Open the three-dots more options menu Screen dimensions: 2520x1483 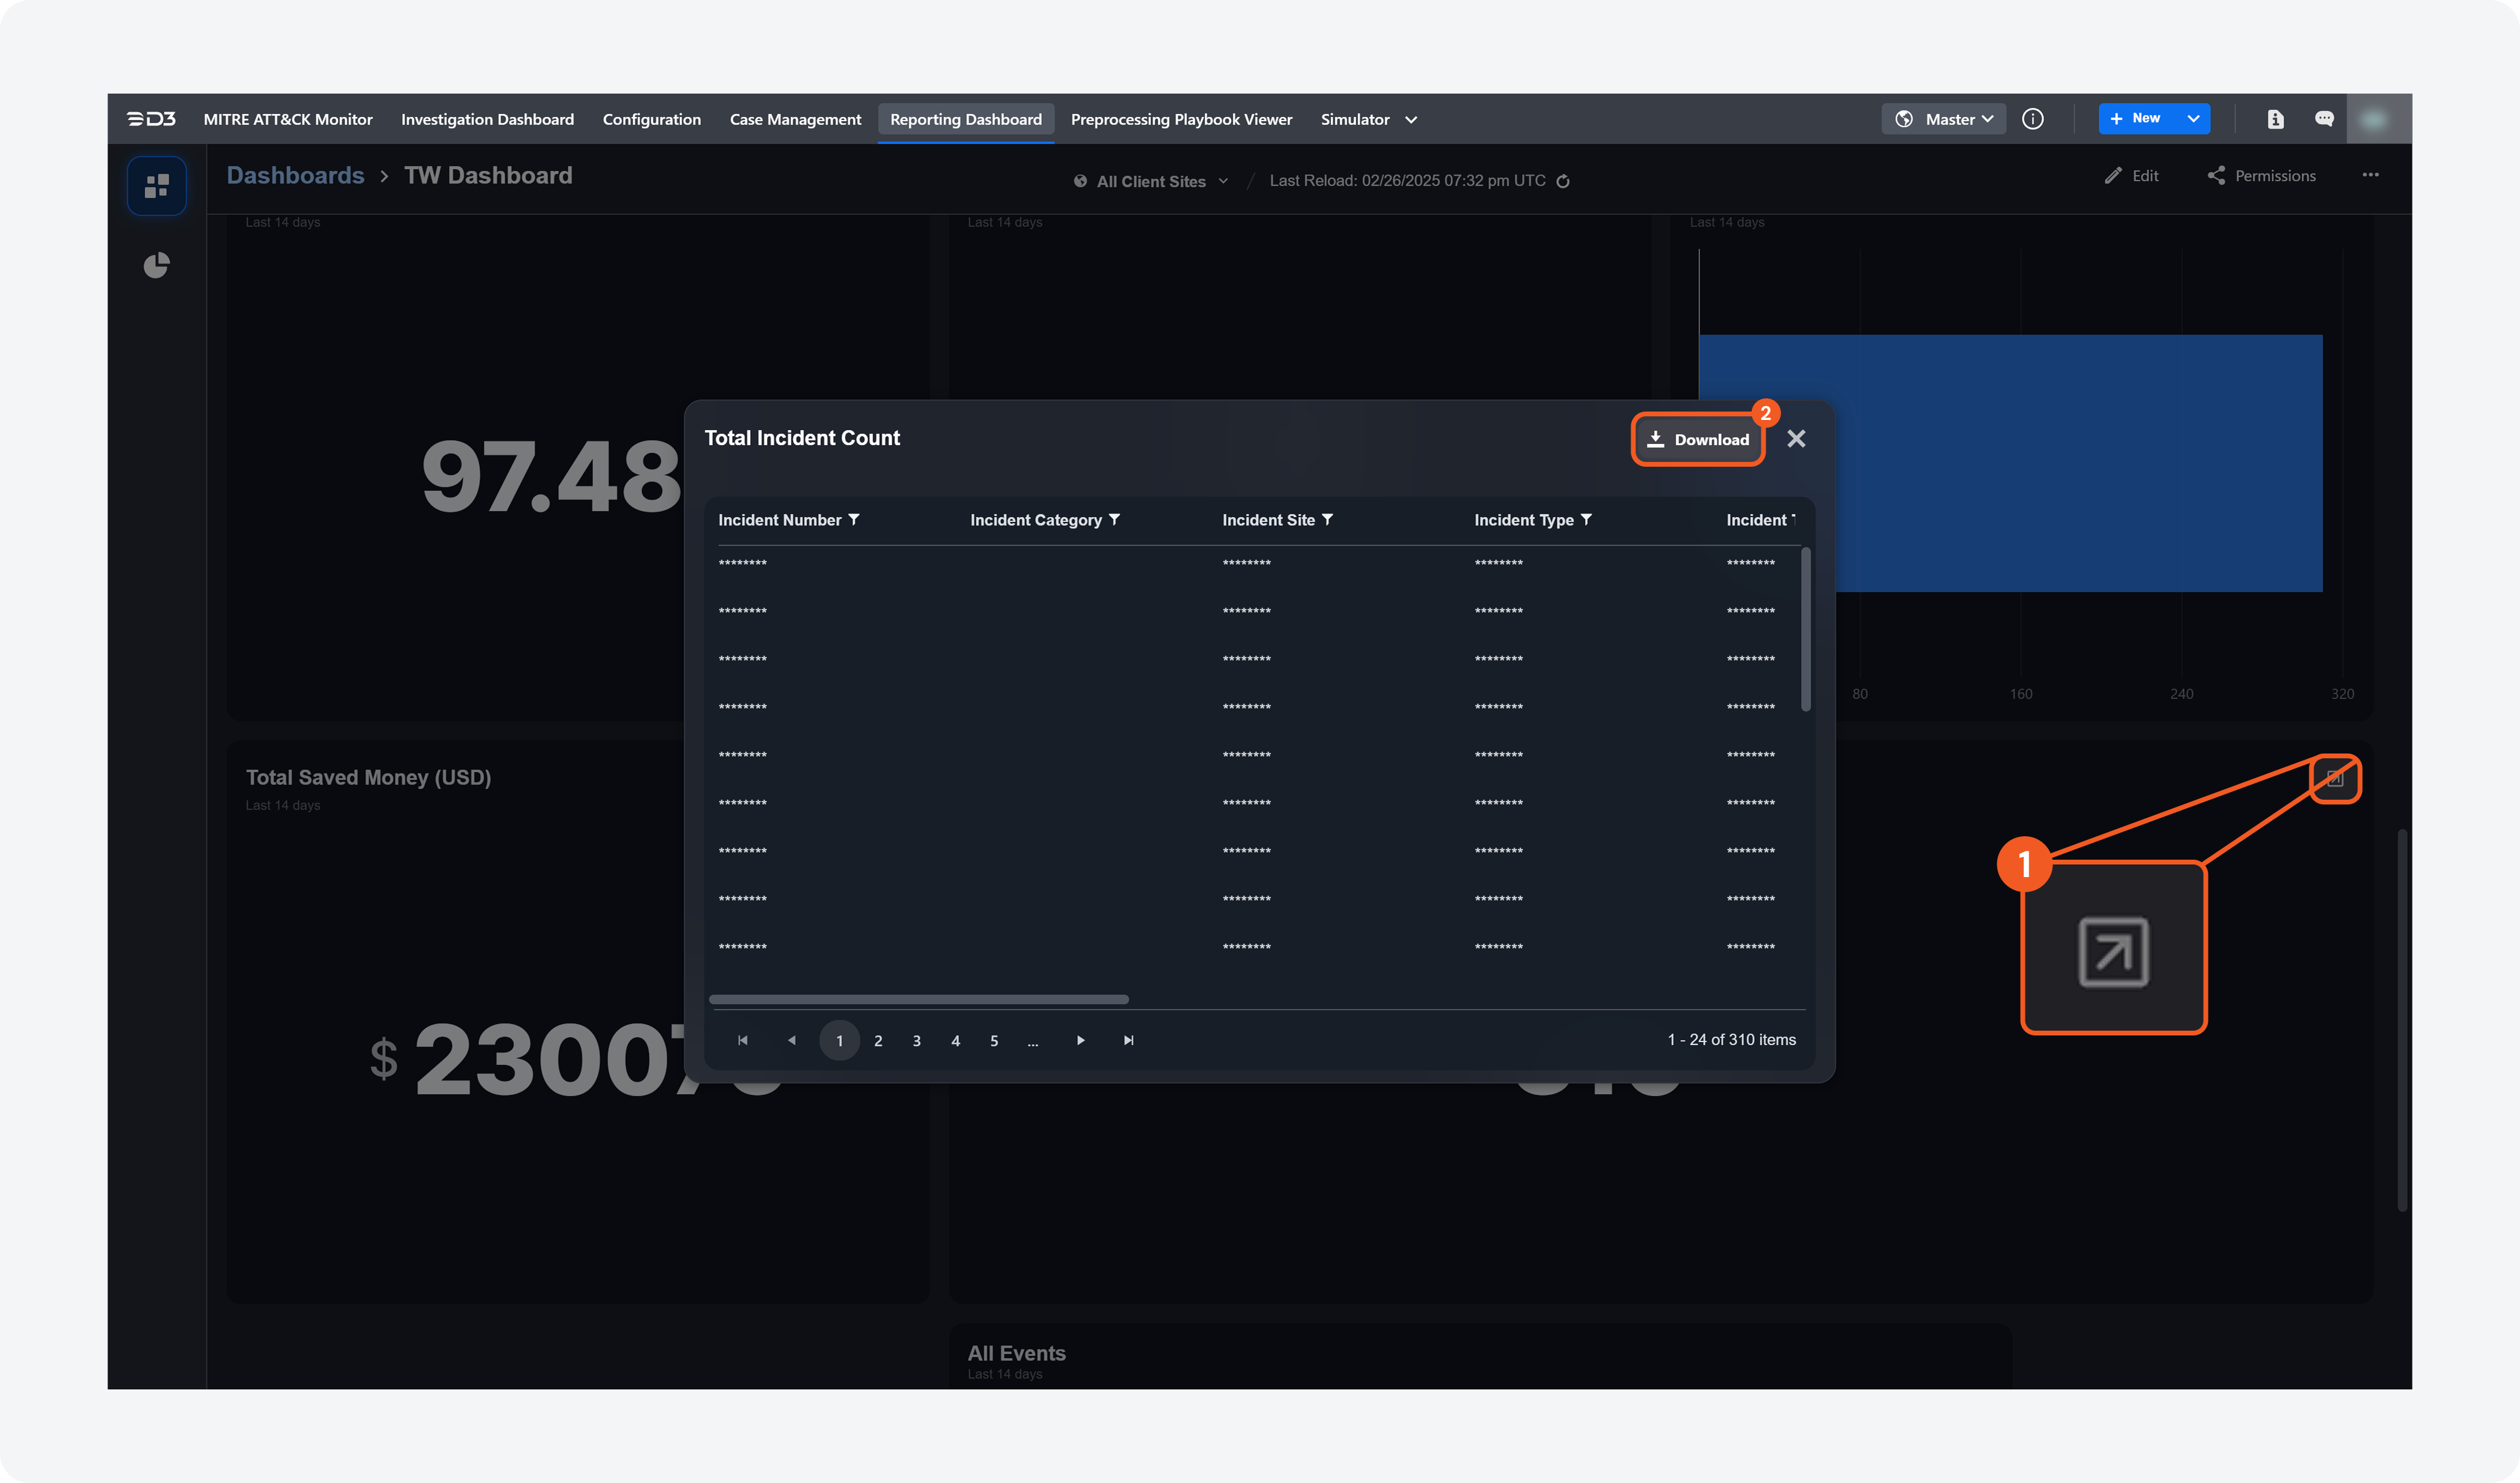[2370, 175]
